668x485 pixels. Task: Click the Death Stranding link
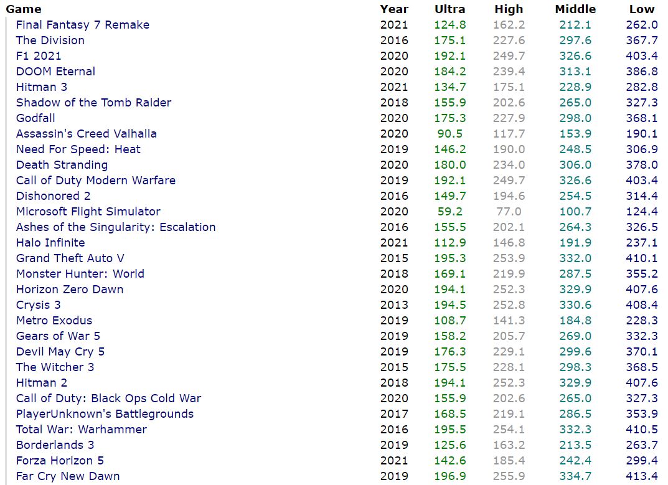(62, 165)
